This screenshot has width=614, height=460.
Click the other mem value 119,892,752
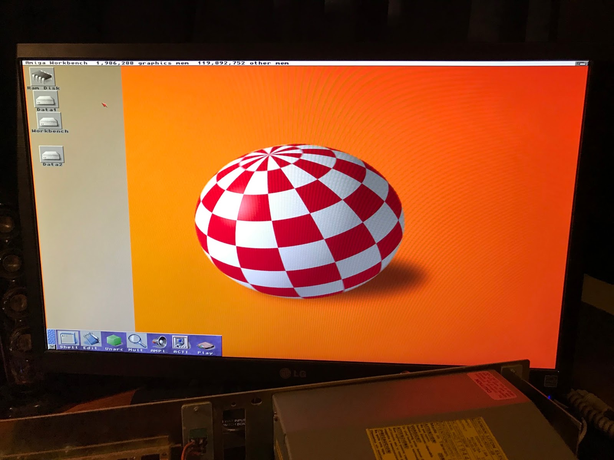[x=221, y=63]
